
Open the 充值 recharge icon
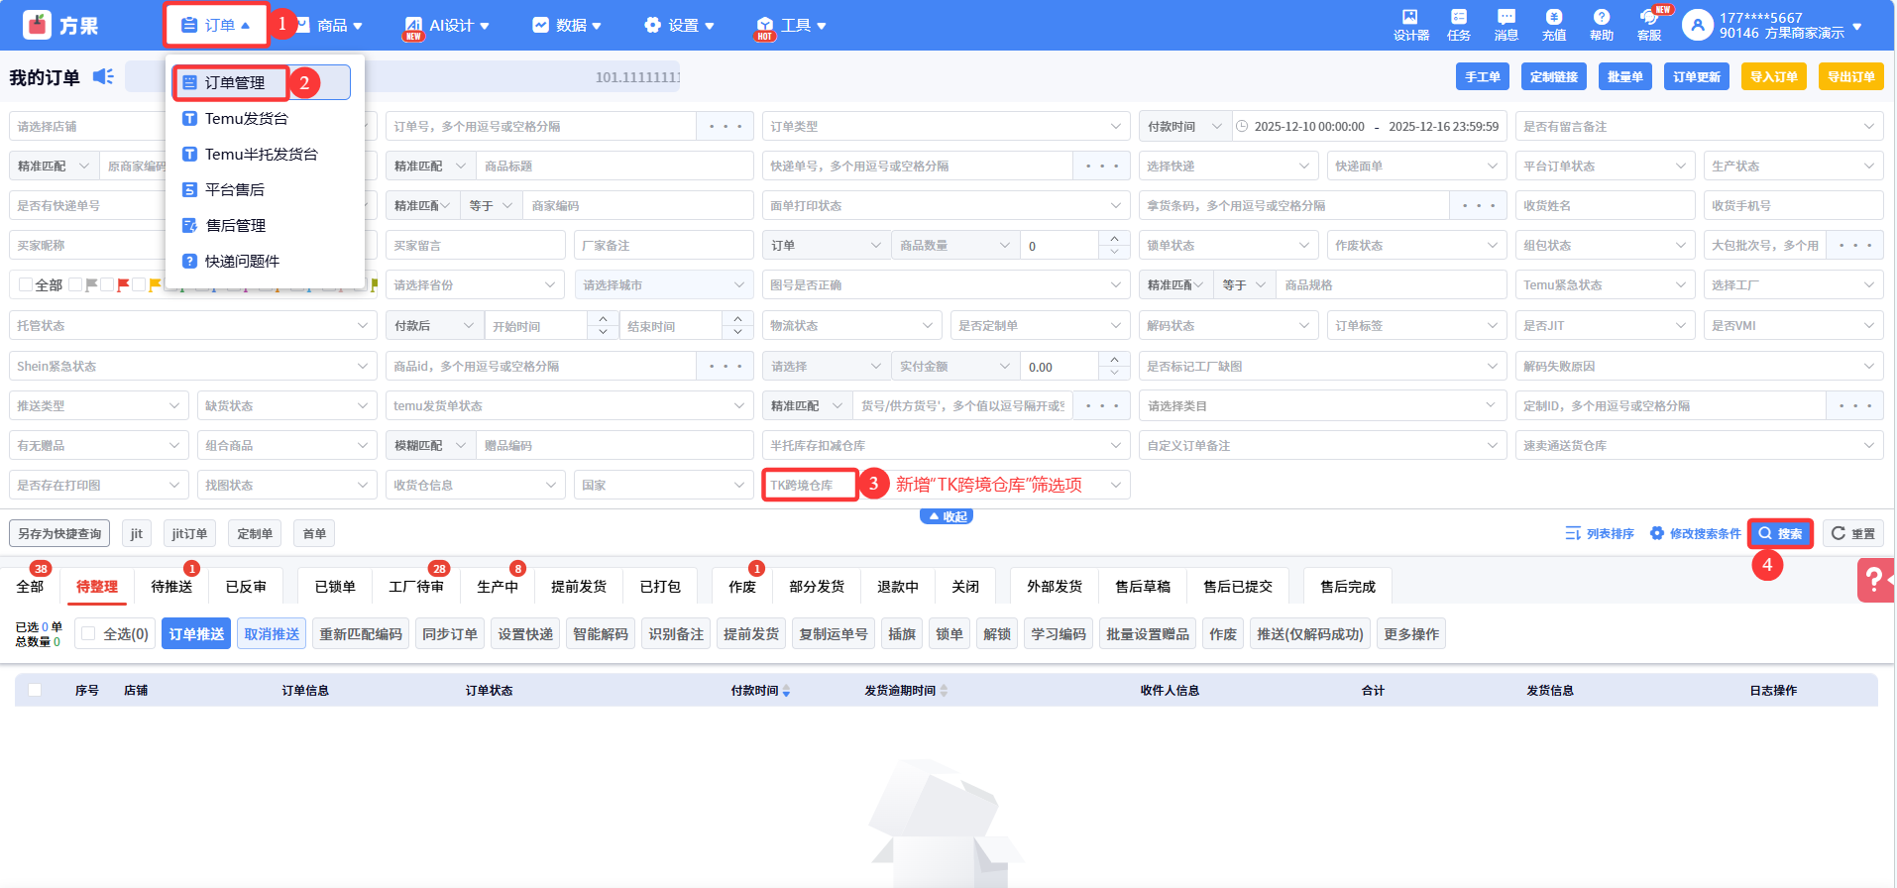[x=1554, y=17]
